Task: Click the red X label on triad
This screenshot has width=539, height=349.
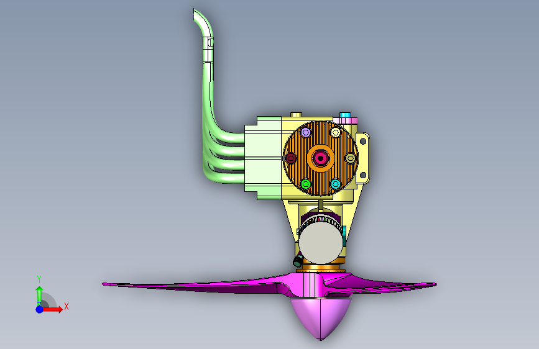Action: pos(67,306)
